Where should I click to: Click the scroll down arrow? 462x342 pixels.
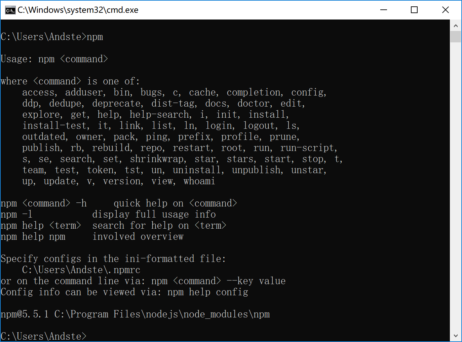(456, 336)
